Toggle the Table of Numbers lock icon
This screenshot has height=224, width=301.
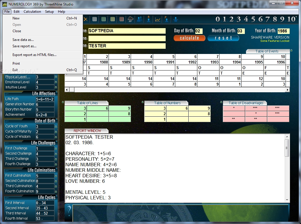142,102
